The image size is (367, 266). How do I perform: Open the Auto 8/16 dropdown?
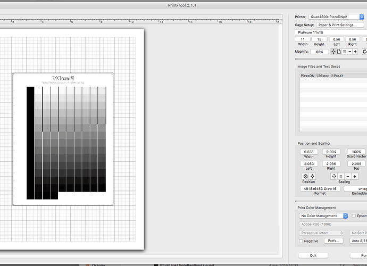tap(358, 240)
